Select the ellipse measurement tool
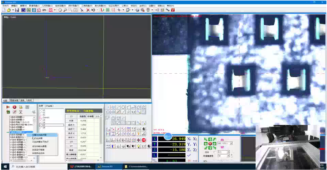 108,112
